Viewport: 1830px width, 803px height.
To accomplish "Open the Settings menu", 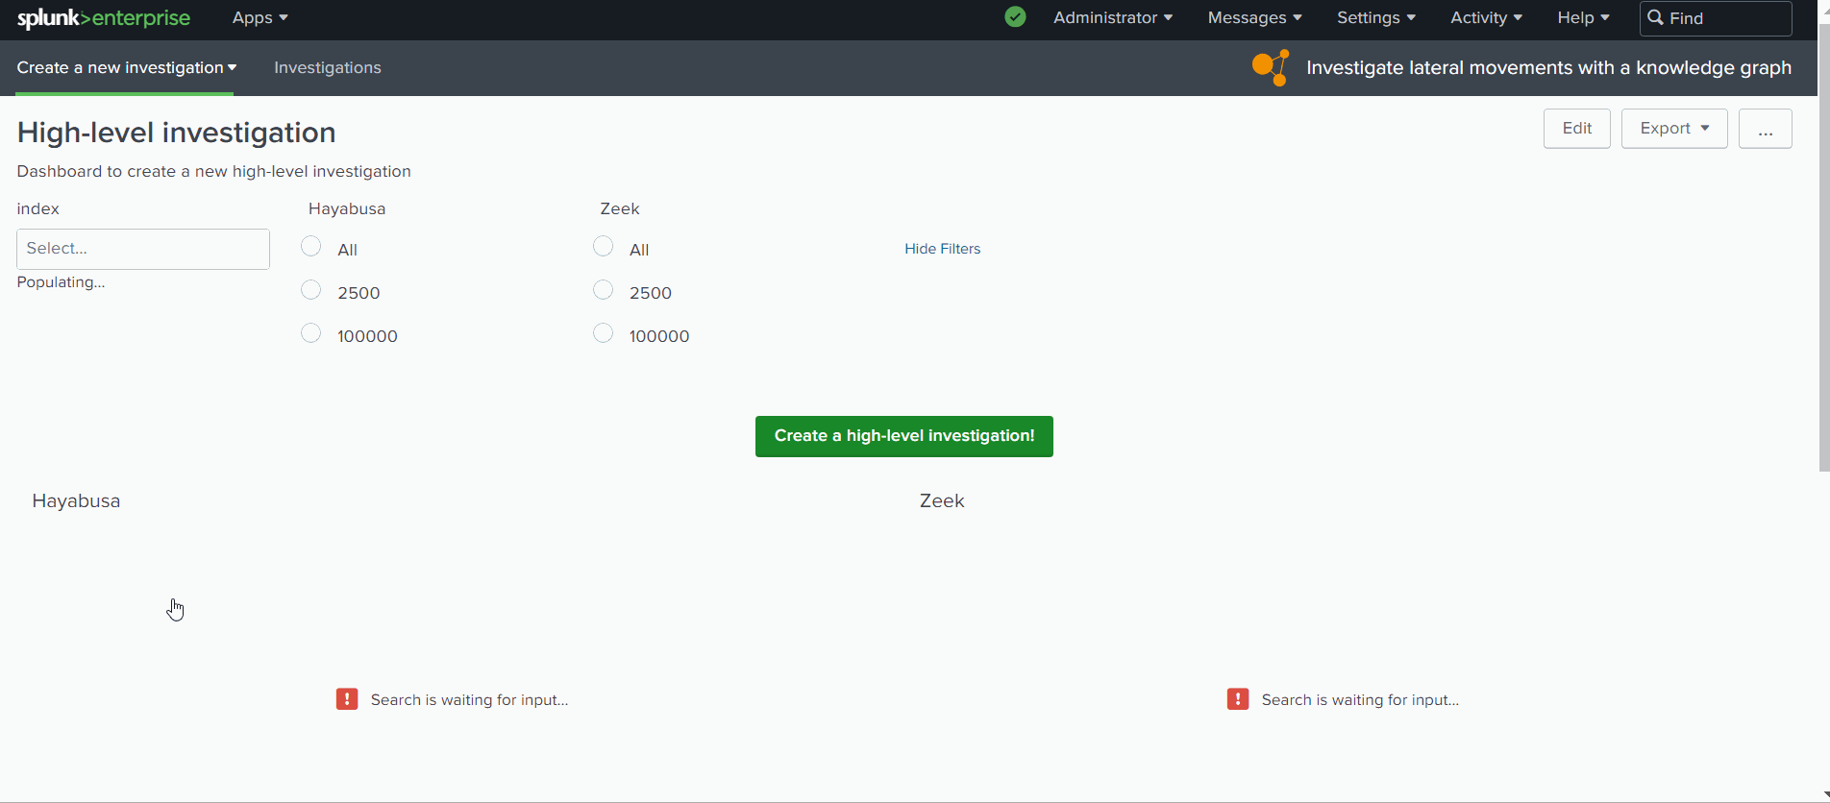I will 1375,18.
